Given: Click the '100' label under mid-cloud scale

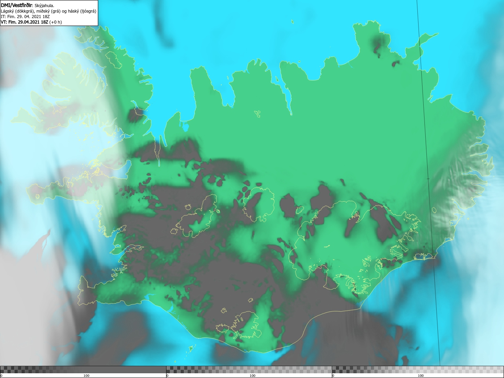Looking at the screenshot, I should (252, 376).
